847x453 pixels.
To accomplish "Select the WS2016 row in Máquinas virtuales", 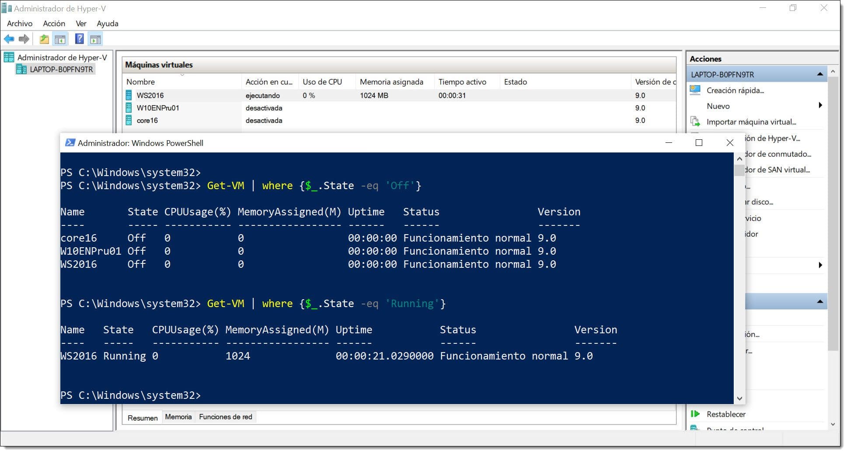I will tap(399, 95).
